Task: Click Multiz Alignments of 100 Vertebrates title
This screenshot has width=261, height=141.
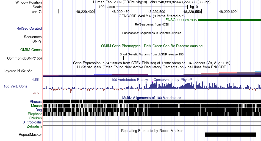Action: (x=152, y=98)
